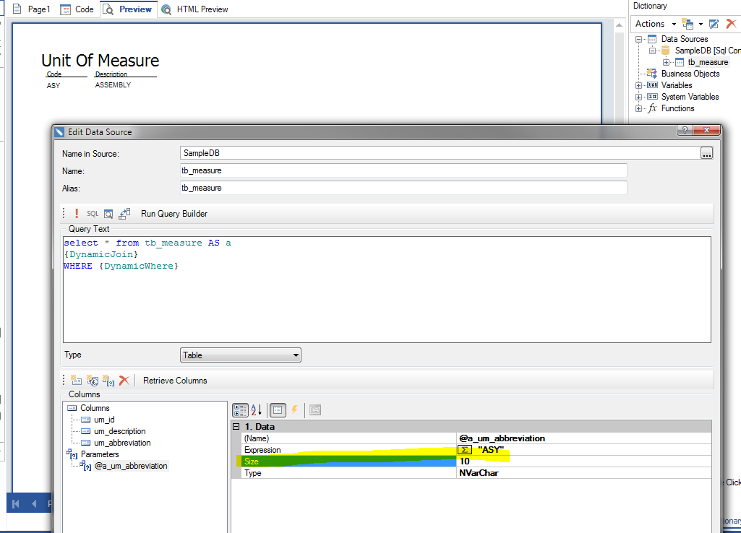Click the Type property value NVarChar
This screenshot has height=533, width=741.
click(x=583, y=473)
